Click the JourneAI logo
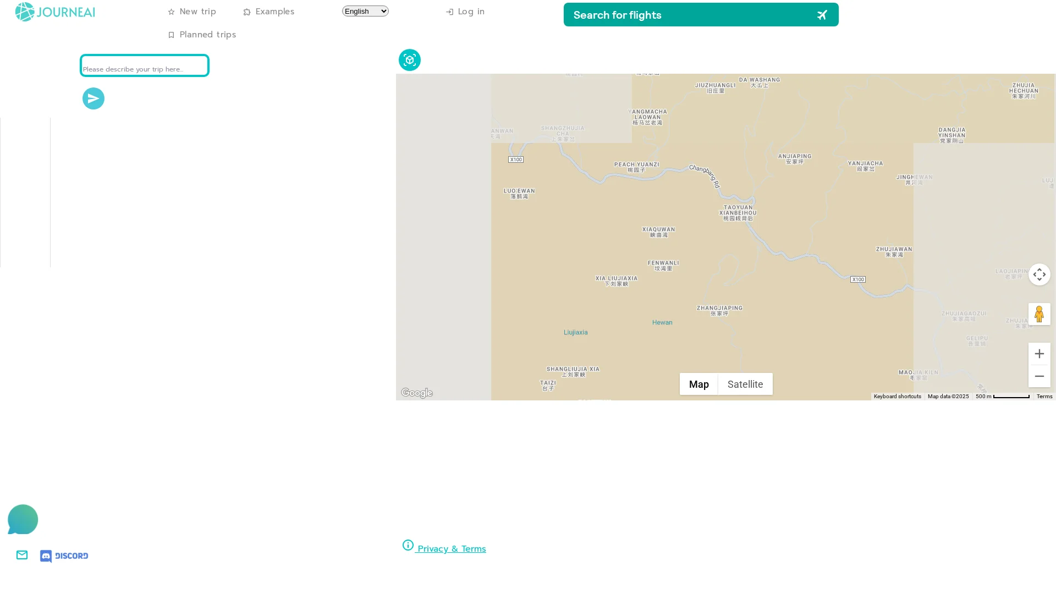Screen dimensions: 1056x594 55,12
